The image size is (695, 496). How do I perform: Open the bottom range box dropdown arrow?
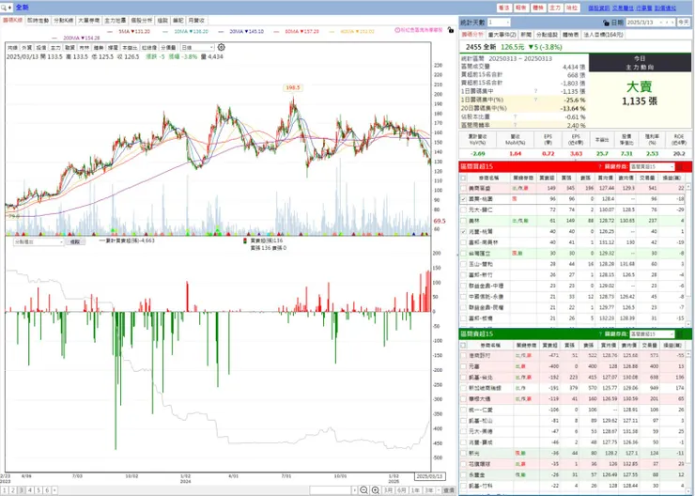pyautogui.click(x=354, y=490)
